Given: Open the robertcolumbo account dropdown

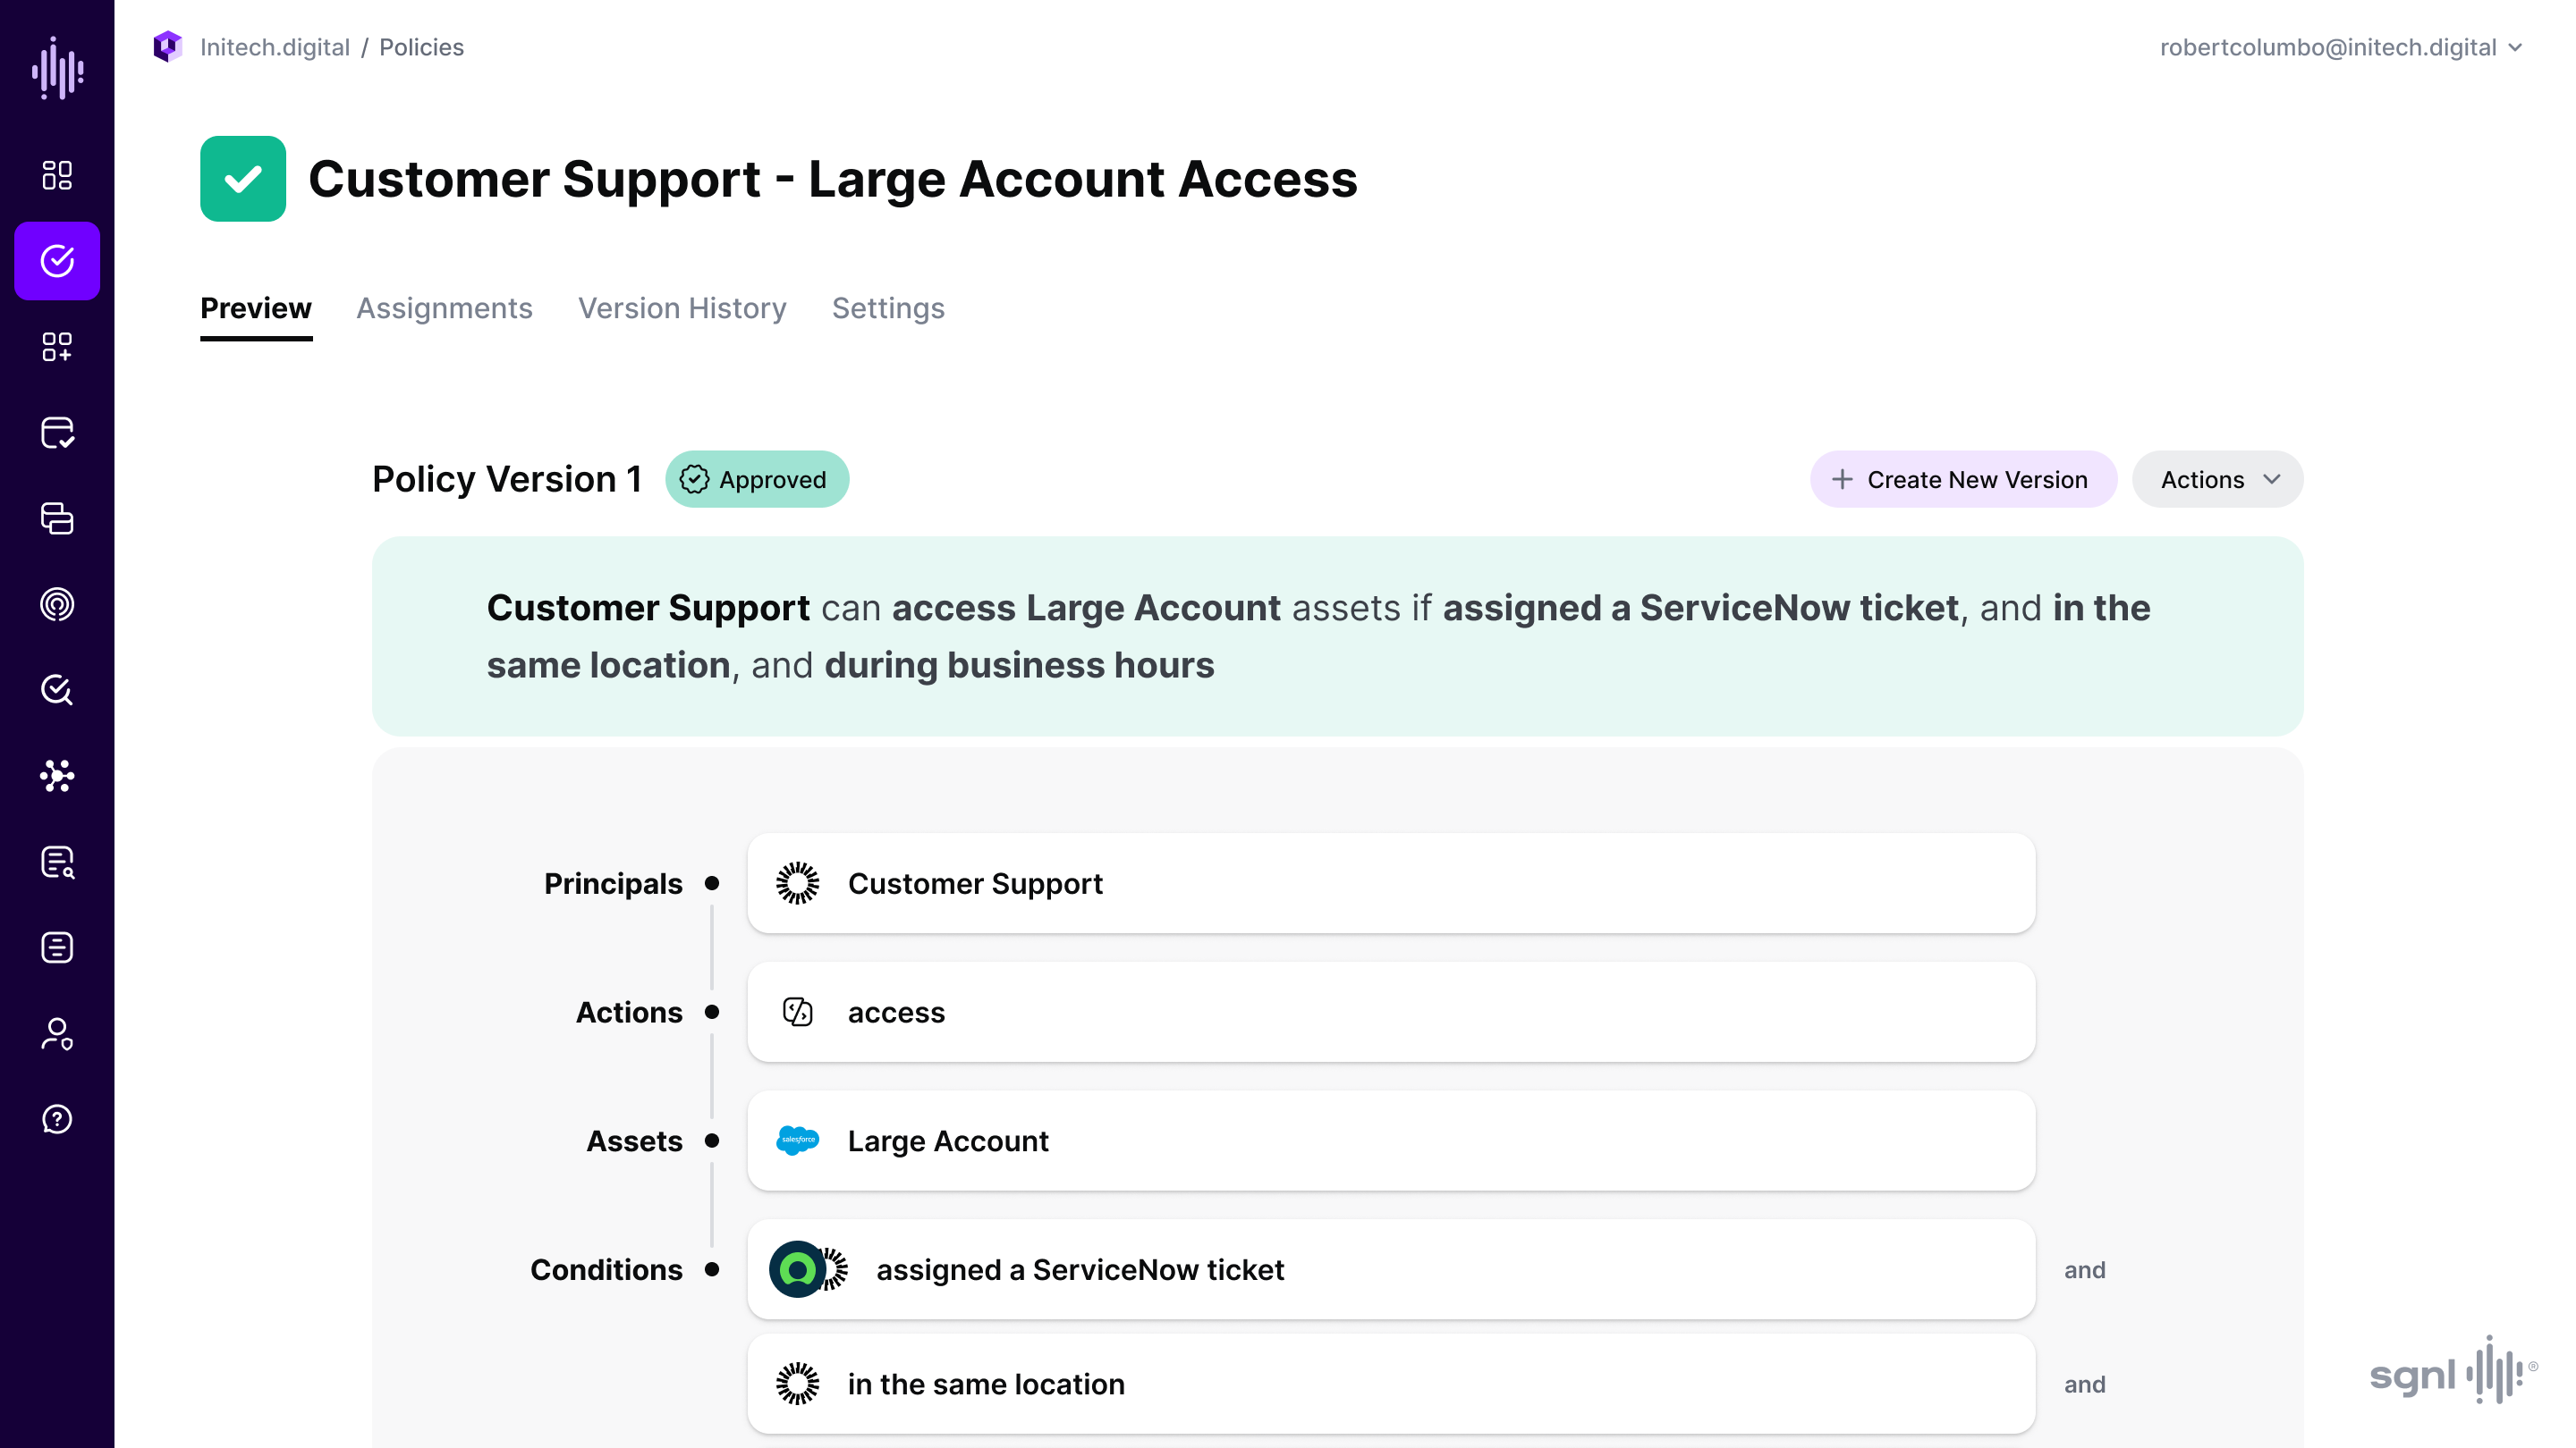Looking at the screenshot, I should coord(2340,47).
